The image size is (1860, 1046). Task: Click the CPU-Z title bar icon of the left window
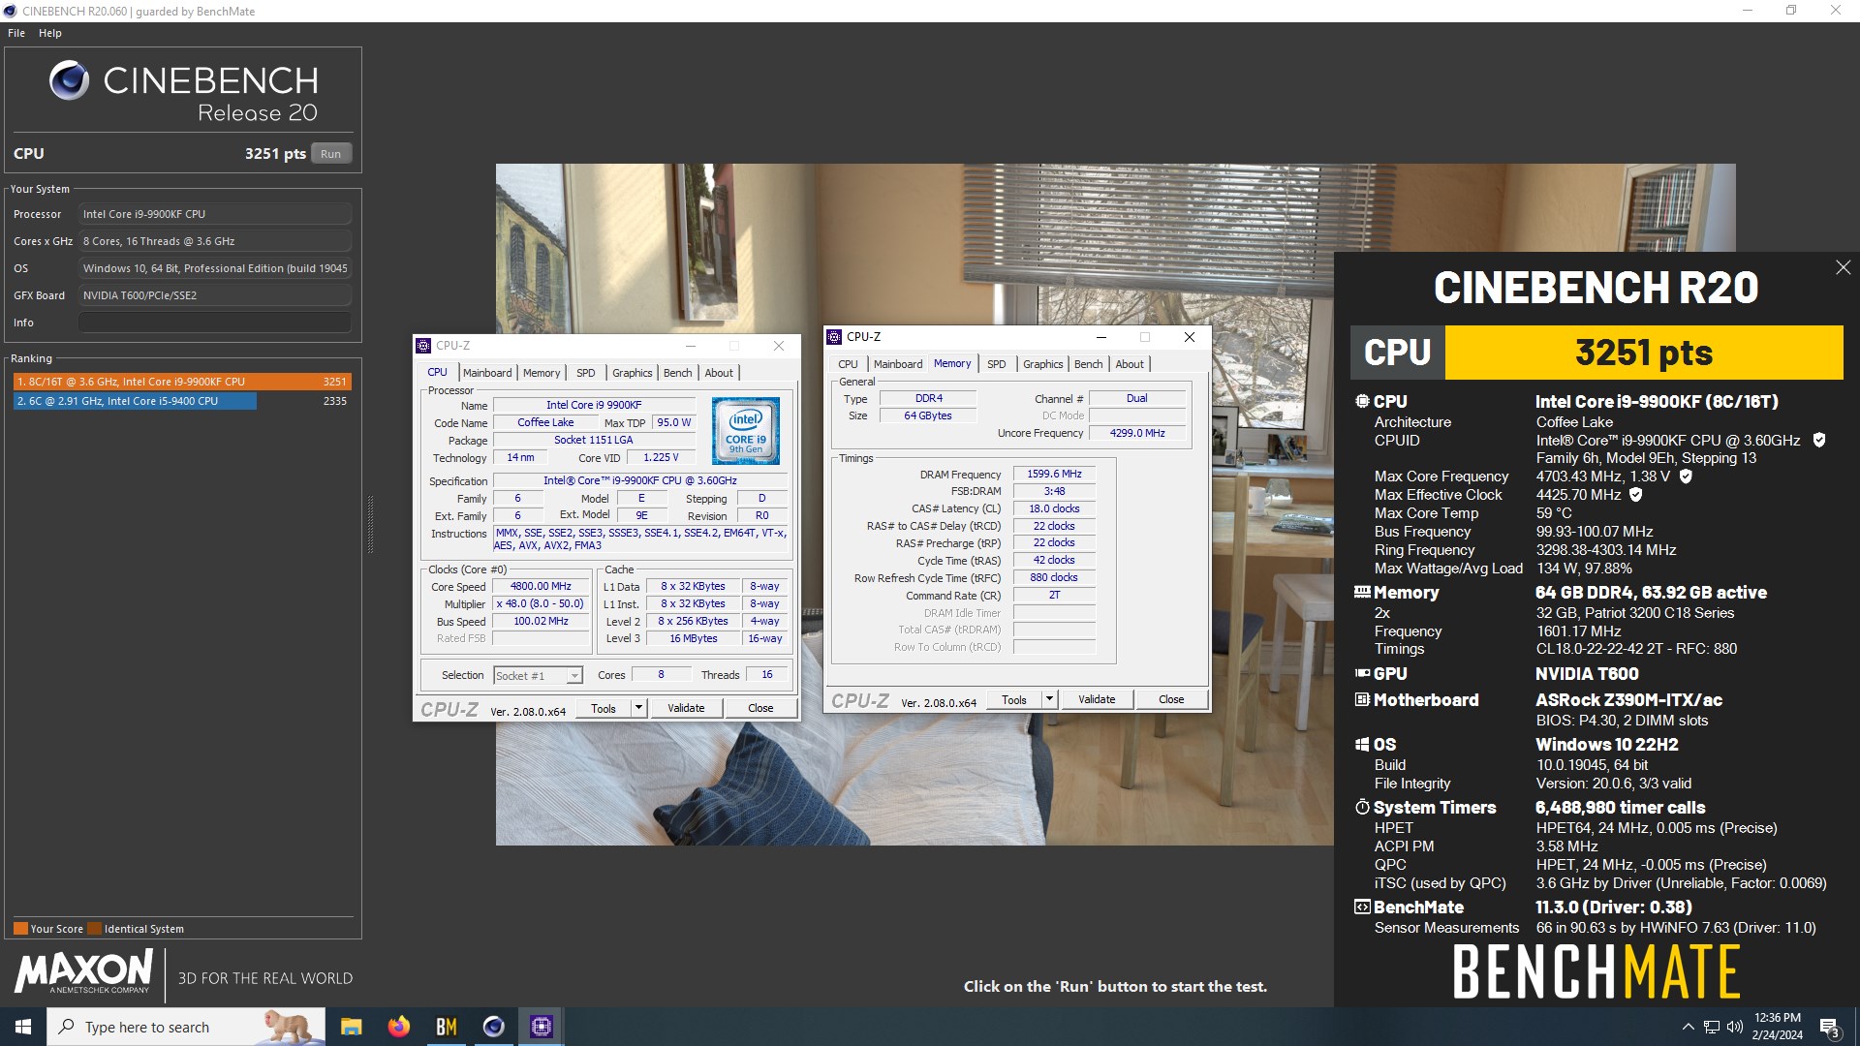[x=423, y=346]
